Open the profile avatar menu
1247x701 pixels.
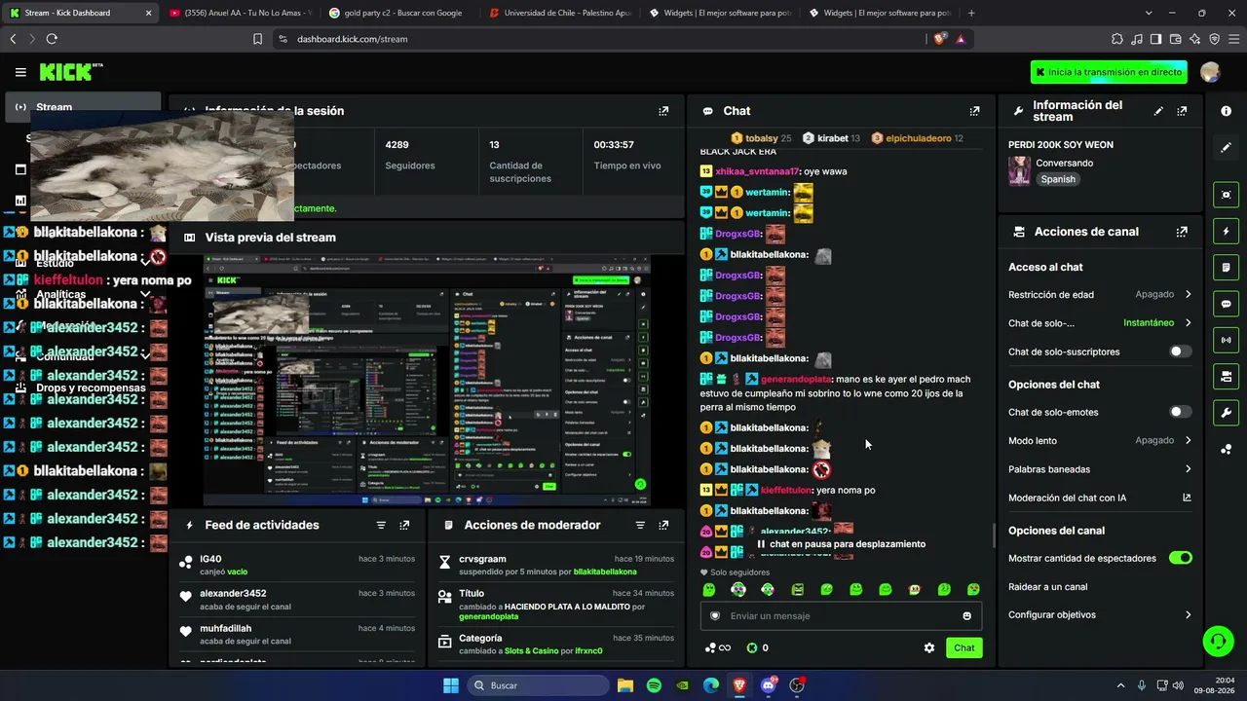pos(1210,72)
